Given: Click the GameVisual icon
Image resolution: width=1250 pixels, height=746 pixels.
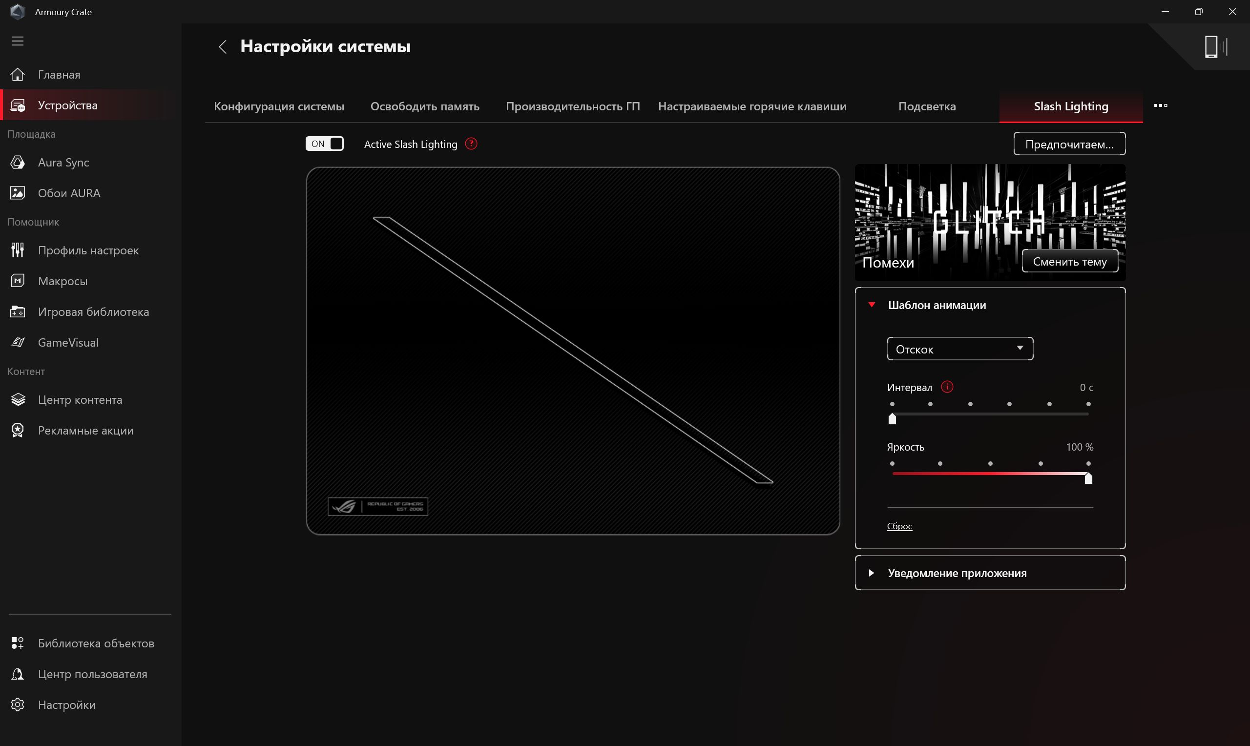Looking at the screenshot, I should click(x=18, y=342).
